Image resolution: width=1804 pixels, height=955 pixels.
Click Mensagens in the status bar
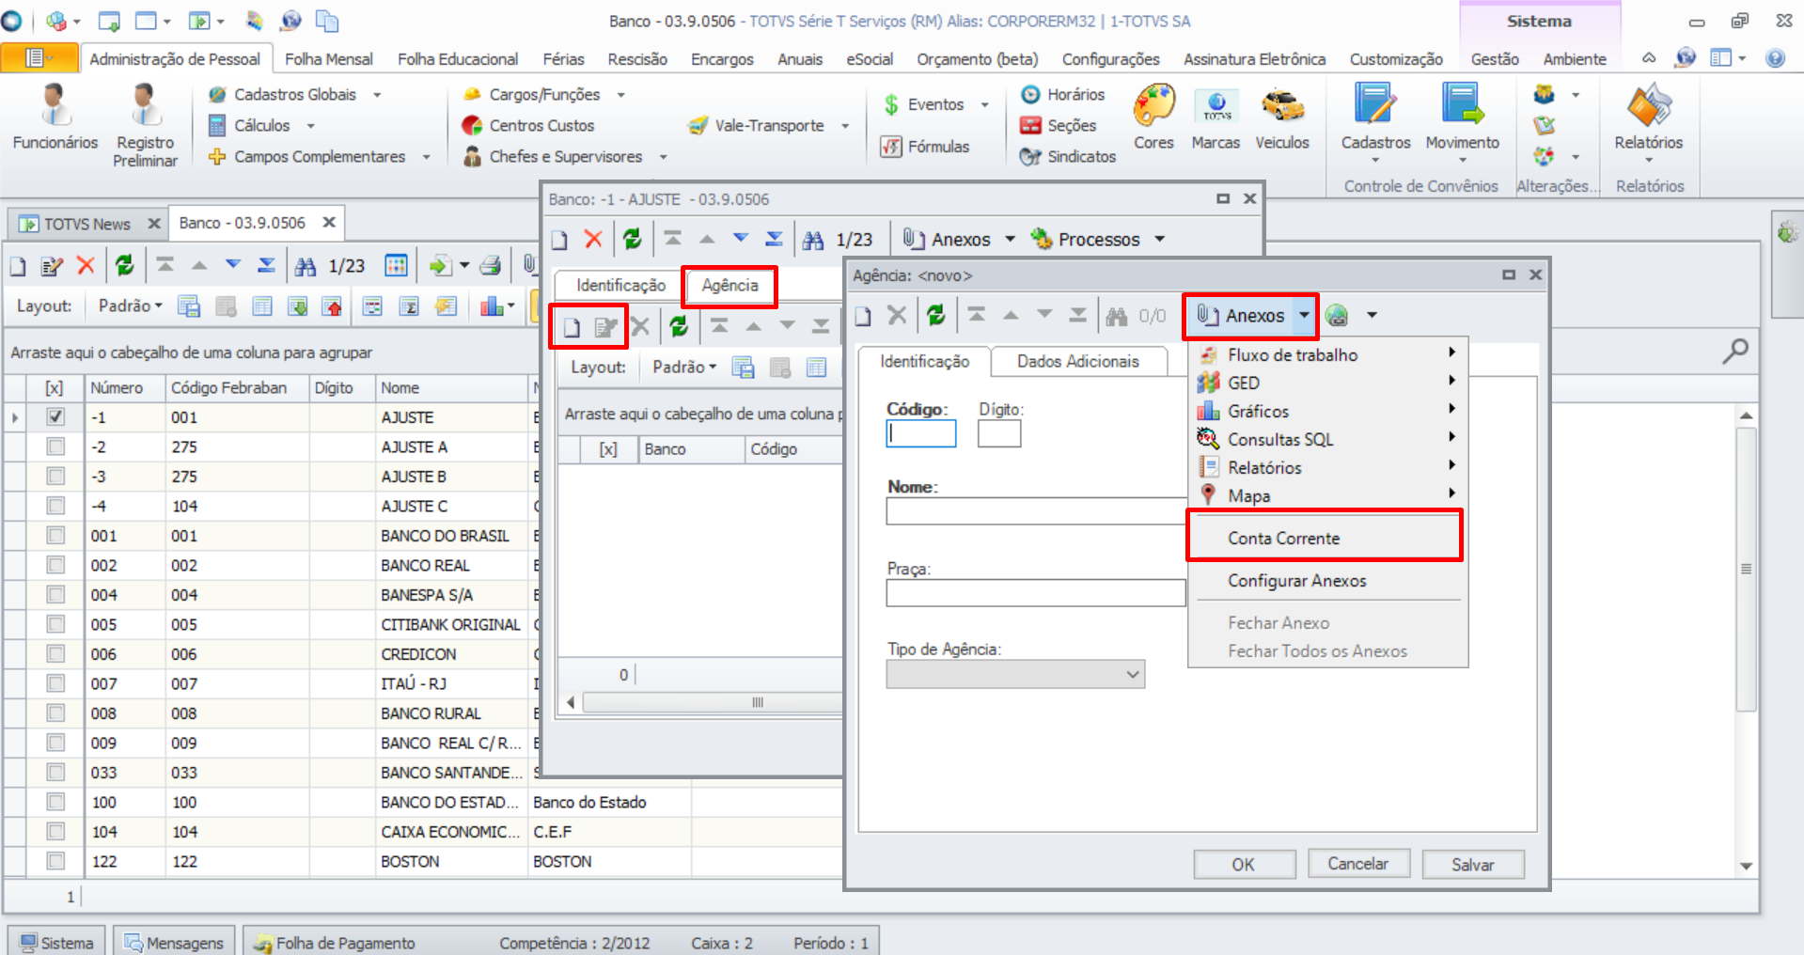tap(175, 942)
